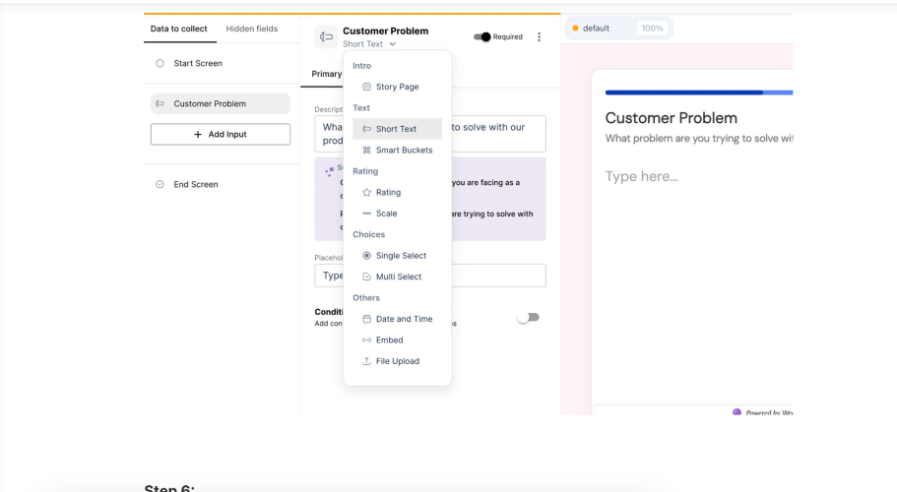This screenshot has height=492, width=897.
Task: Switch to the Hidden fields tab
Action: [252, 29]
